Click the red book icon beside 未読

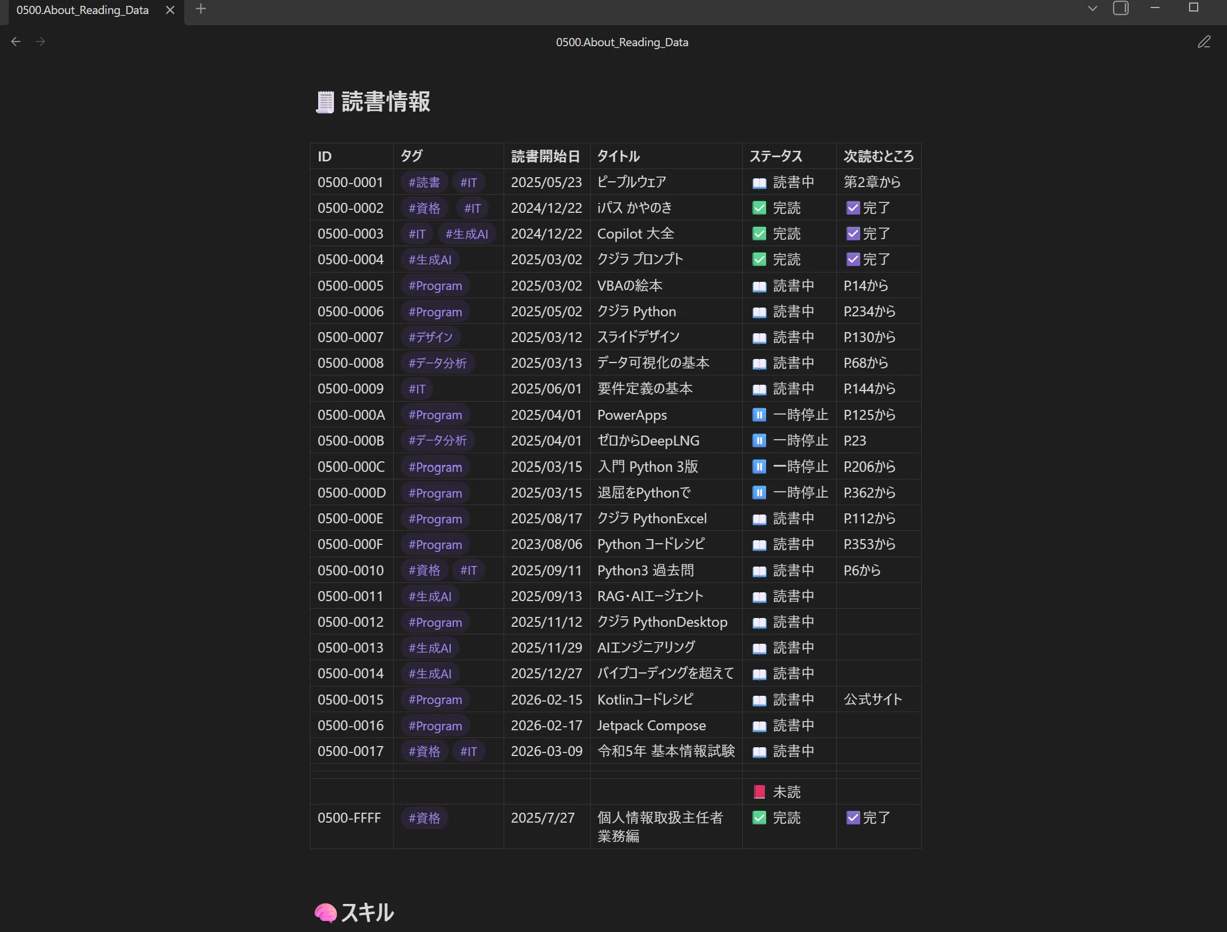click(x=759, y=792)
